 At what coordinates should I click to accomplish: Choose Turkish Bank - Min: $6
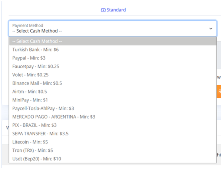(113, 49)
